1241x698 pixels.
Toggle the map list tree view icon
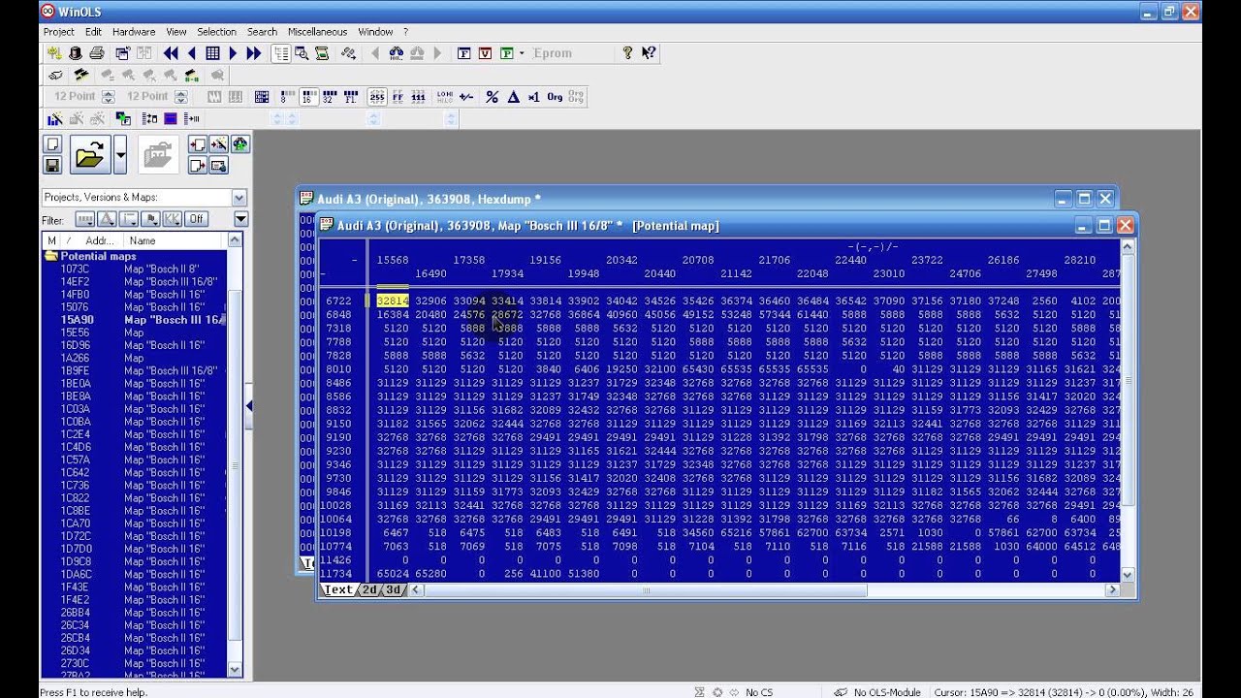coord(280,53)
